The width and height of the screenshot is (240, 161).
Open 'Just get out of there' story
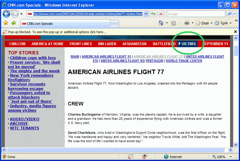(31, 101)
